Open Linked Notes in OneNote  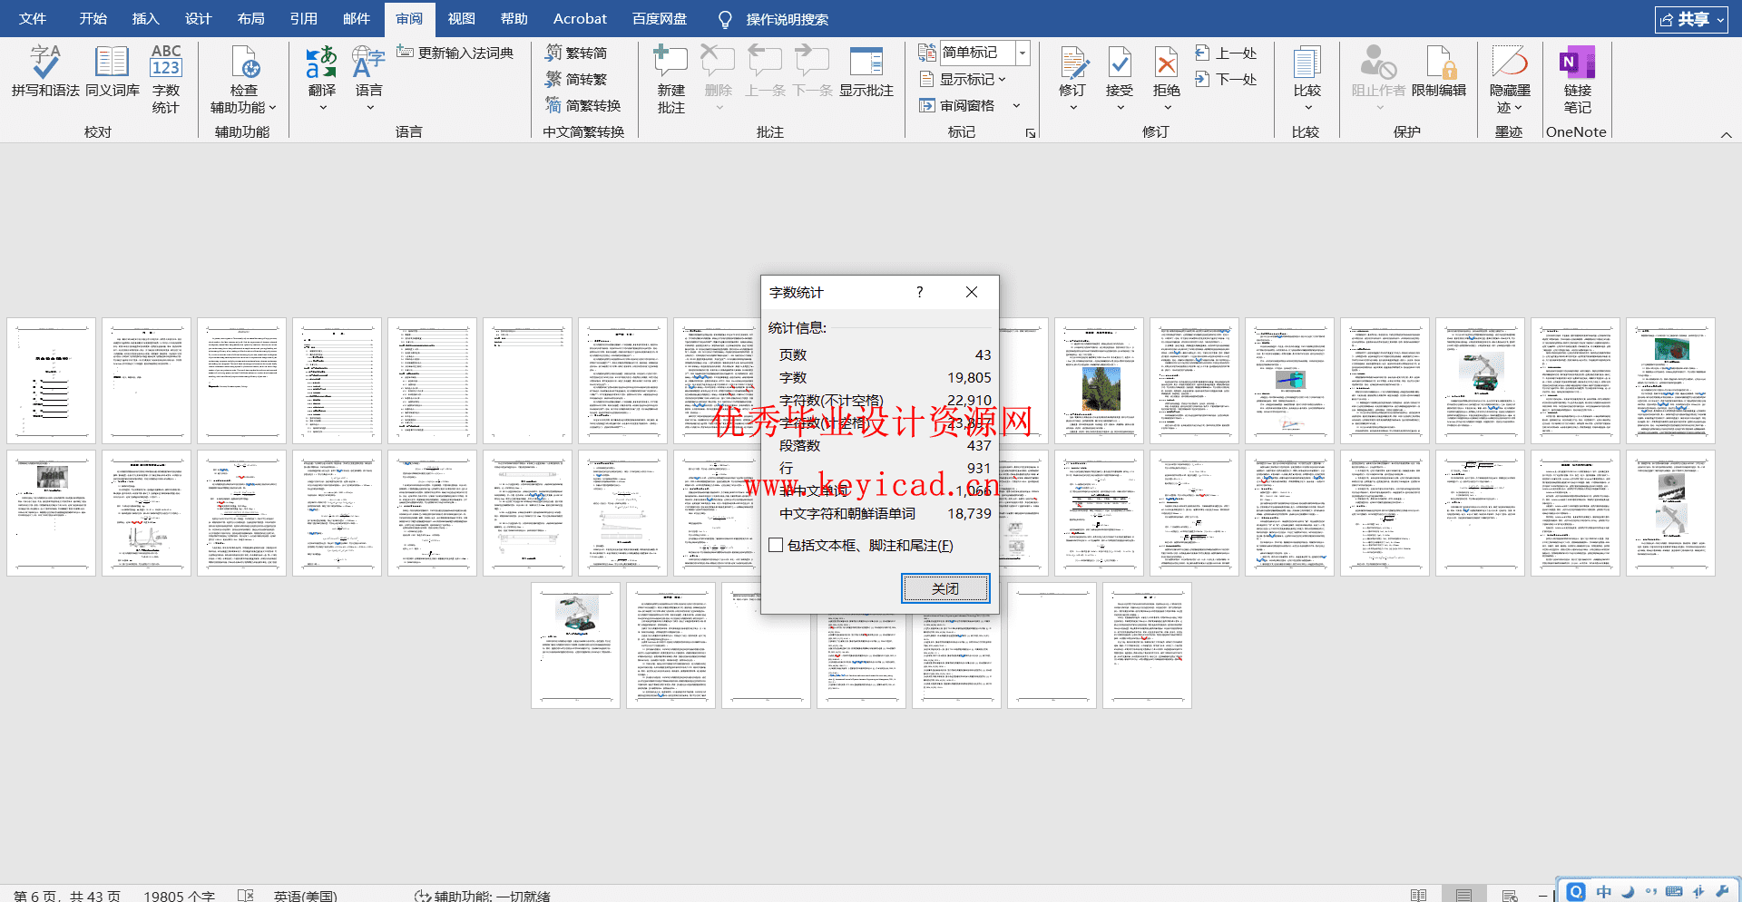pyautogui.click(x=1578, y=79)
